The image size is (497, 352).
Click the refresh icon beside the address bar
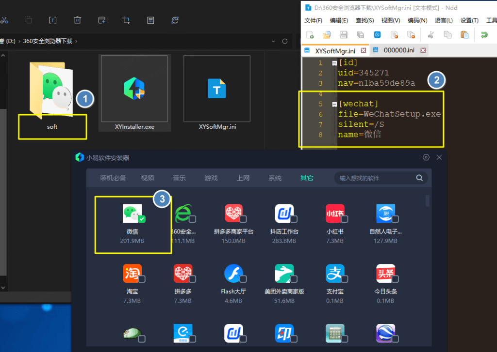pyautogui.click(x=285, y=41)
